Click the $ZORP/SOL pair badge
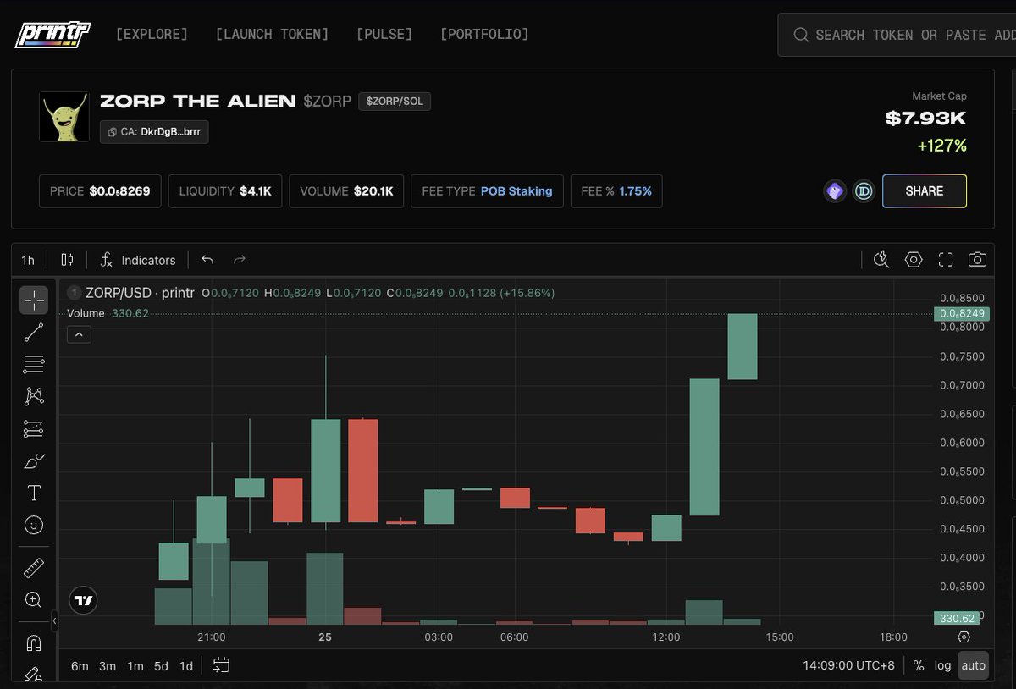1016x689 pixels. (x=395, y=102)
